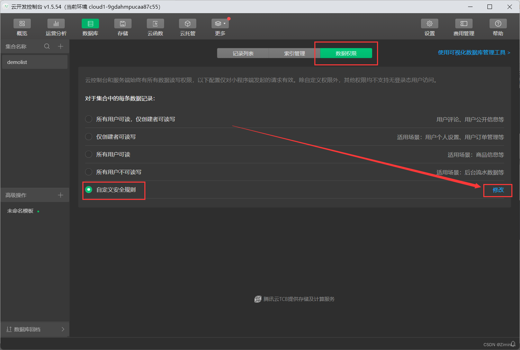Maximize the 云开发控制台 window
The height and width of the screenshot is (350, 520).
tap(490, 7)
